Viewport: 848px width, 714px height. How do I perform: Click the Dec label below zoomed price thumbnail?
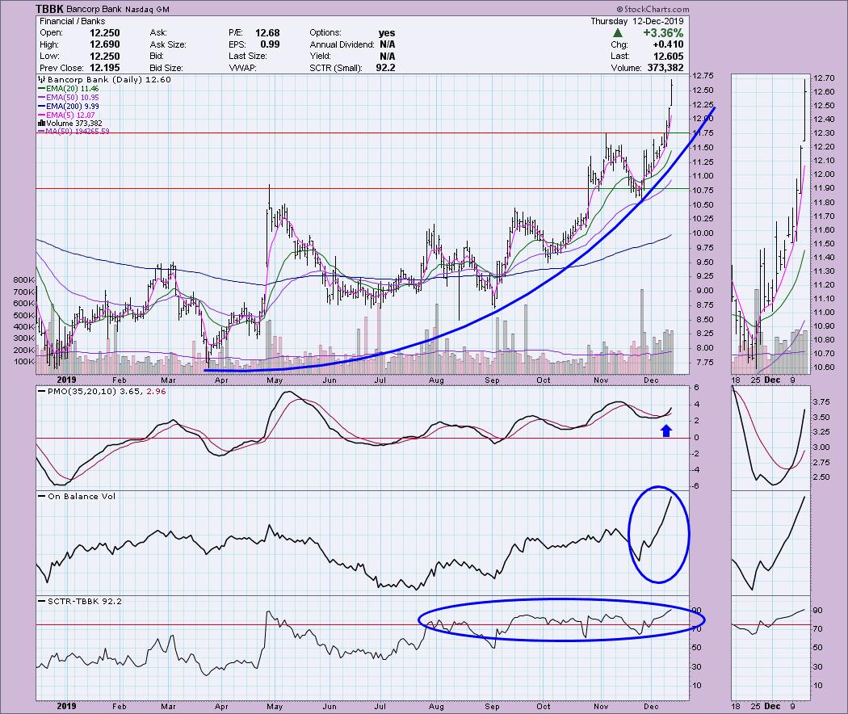coord(772,380)
